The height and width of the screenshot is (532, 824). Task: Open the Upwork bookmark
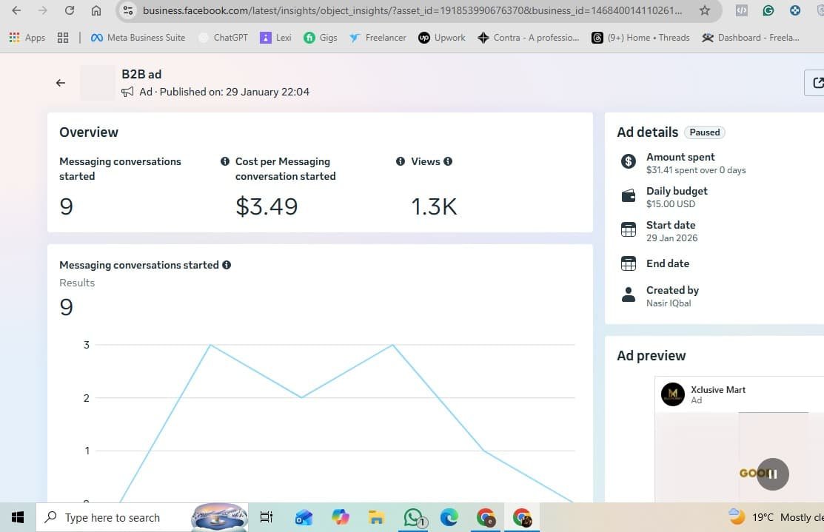point(442,38)
